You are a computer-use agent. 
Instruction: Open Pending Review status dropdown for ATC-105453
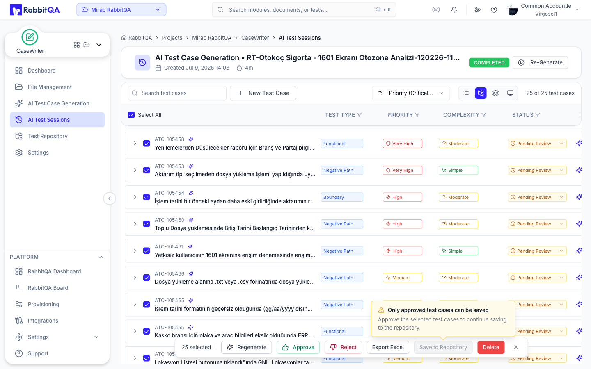(537, 170)
